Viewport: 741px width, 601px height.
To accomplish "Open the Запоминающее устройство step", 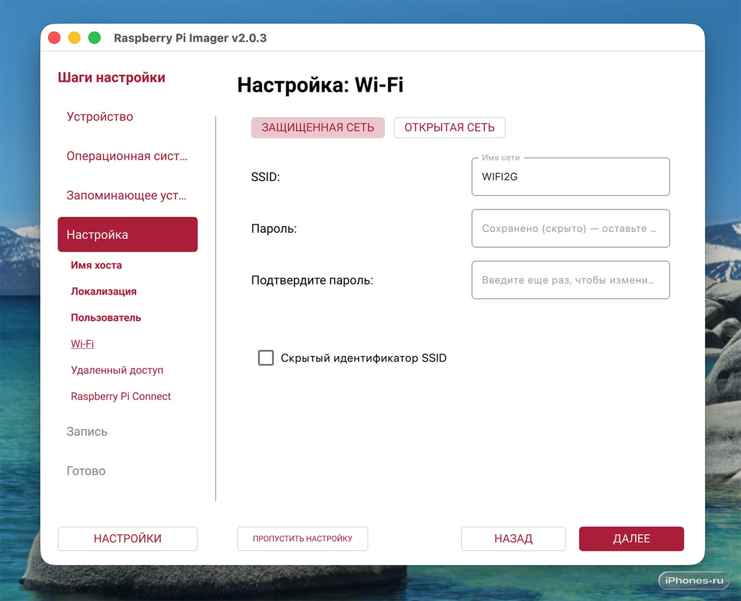I will (x=126, y=196).
